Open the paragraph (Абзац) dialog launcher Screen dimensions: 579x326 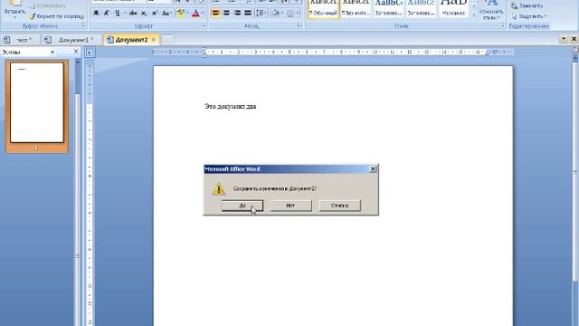coord(299,26)
